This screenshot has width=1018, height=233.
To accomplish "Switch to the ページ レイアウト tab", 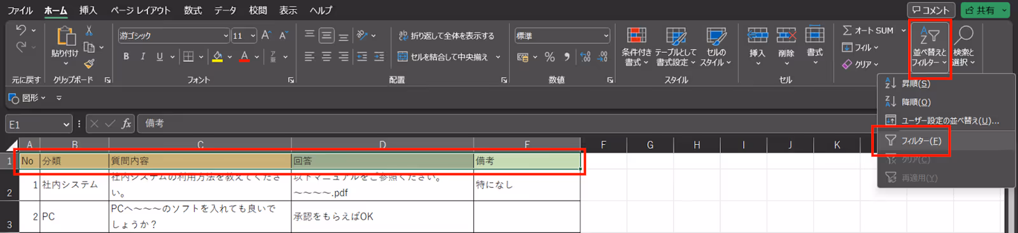I will click(x=140, y=10).
